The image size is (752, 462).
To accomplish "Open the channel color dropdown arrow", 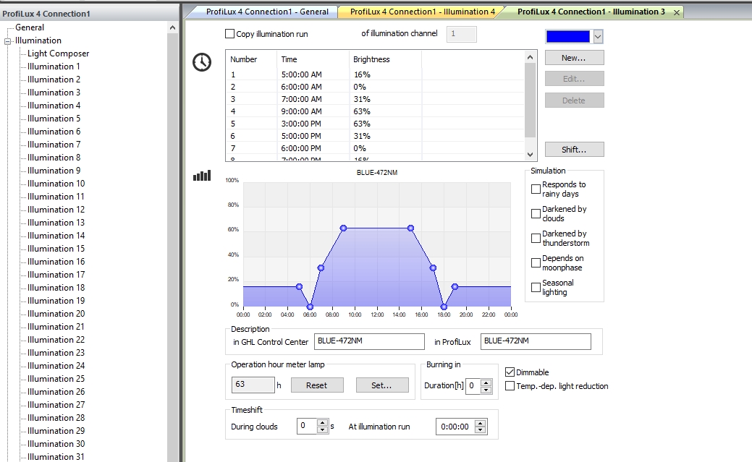I will pos(598,36).
